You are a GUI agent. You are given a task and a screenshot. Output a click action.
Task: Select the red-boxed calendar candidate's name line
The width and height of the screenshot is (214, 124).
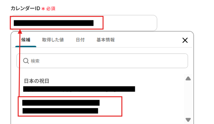coord(61,103)
